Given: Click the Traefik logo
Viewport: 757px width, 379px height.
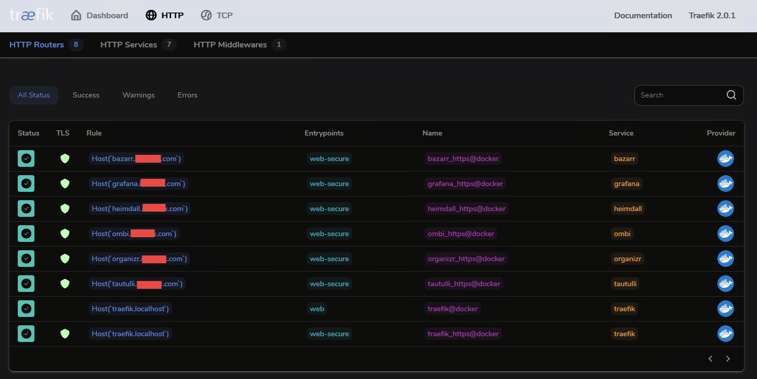Looking at the screenshot, I should tap(31, 15).
